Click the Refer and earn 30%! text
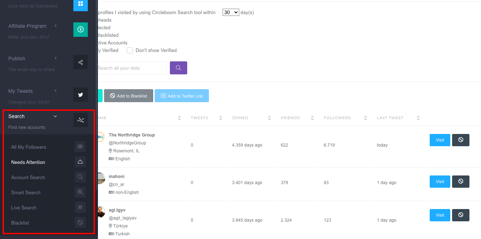Image resolution: width=481 pixels, height=239 pixels. [x=29, y=37]
